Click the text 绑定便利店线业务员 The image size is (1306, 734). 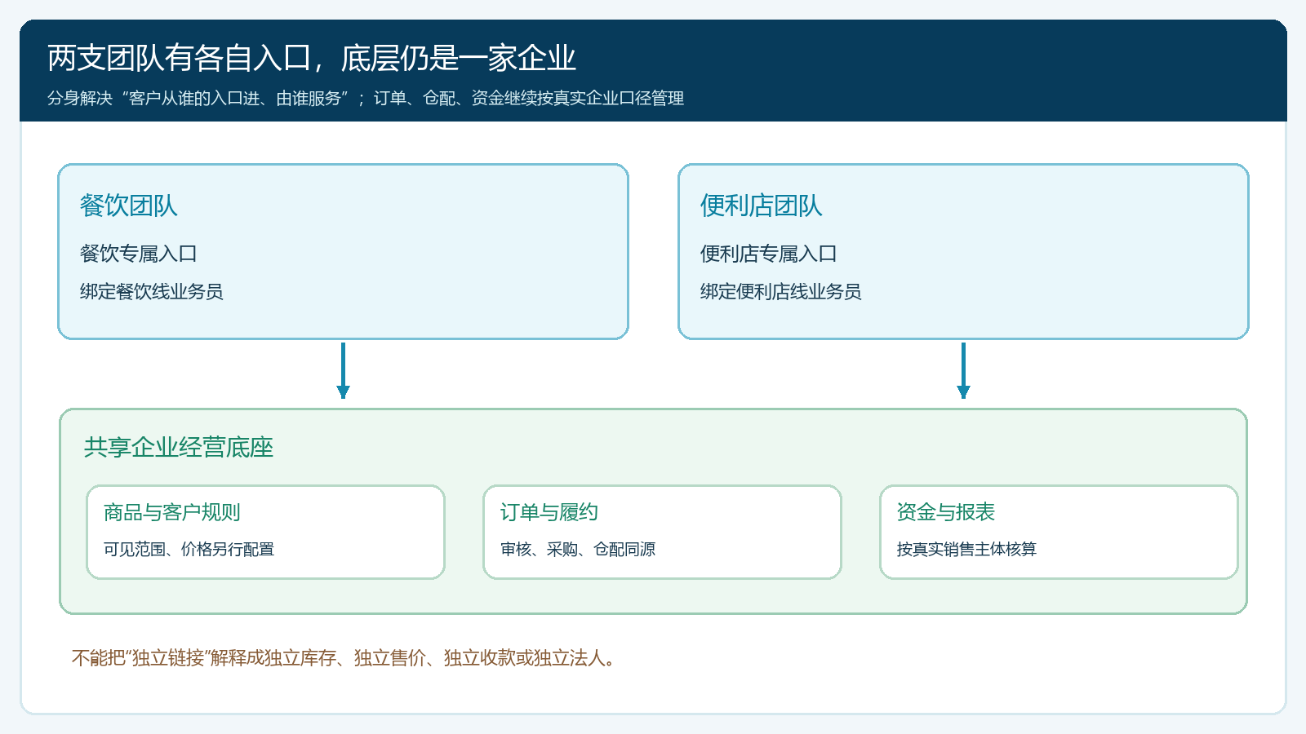click(x=781, y=292)
